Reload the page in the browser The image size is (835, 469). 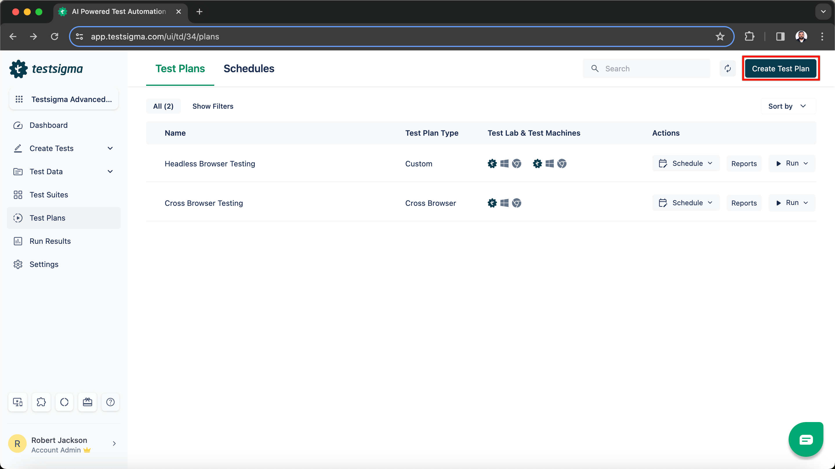pyautogui.click(x=55, y=36)
